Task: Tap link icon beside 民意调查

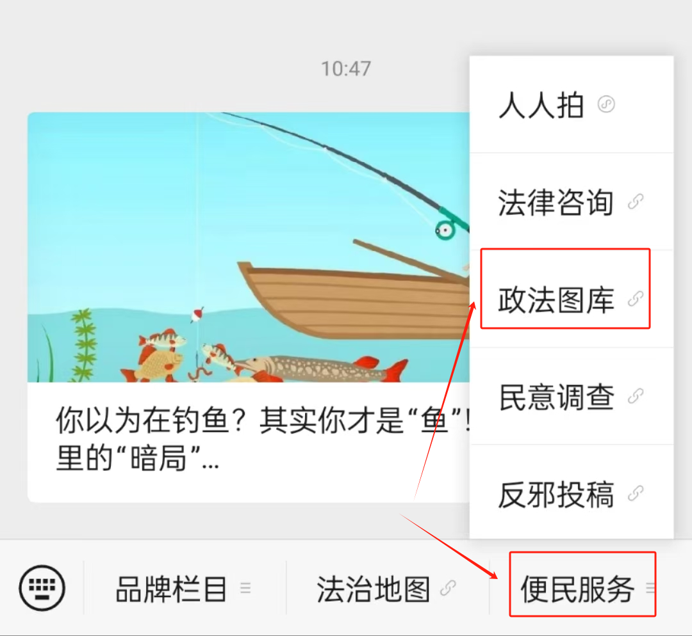Action: pos(636,396)
